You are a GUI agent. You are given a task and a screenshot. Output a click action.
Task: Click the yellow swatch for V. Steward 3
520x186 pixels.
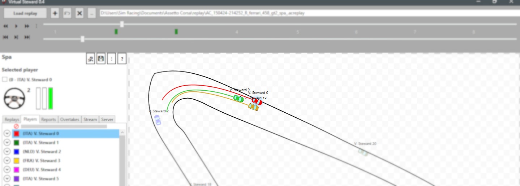[16, 161]
